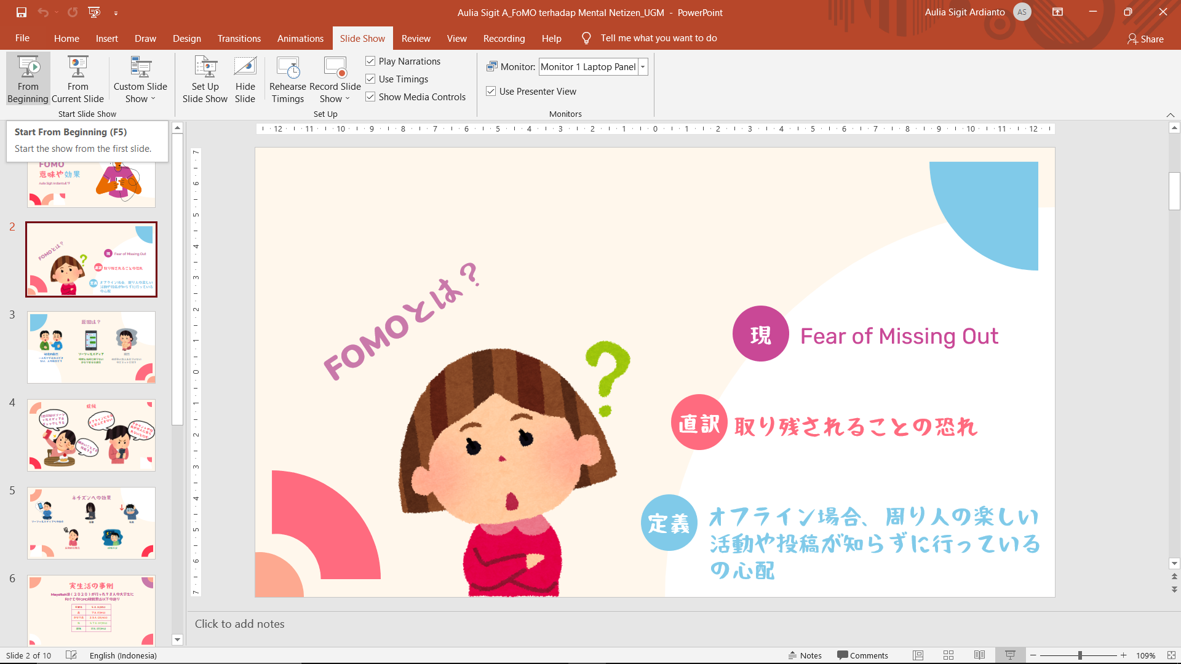Viewport: 1181px width, 664px height.
Task: Open the Help tab
Action: click(x=551, y=38)
